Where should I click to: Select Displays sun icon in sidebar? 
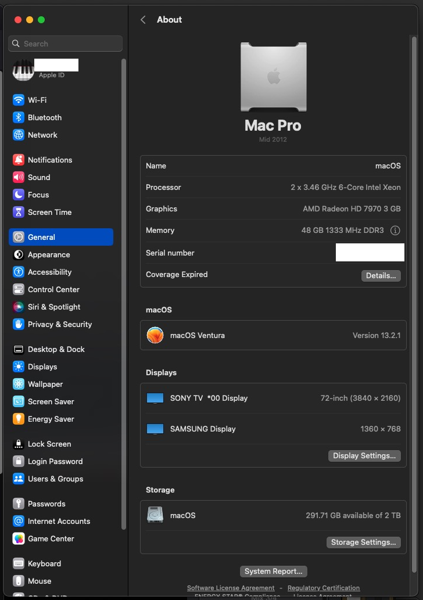[19, 367]
